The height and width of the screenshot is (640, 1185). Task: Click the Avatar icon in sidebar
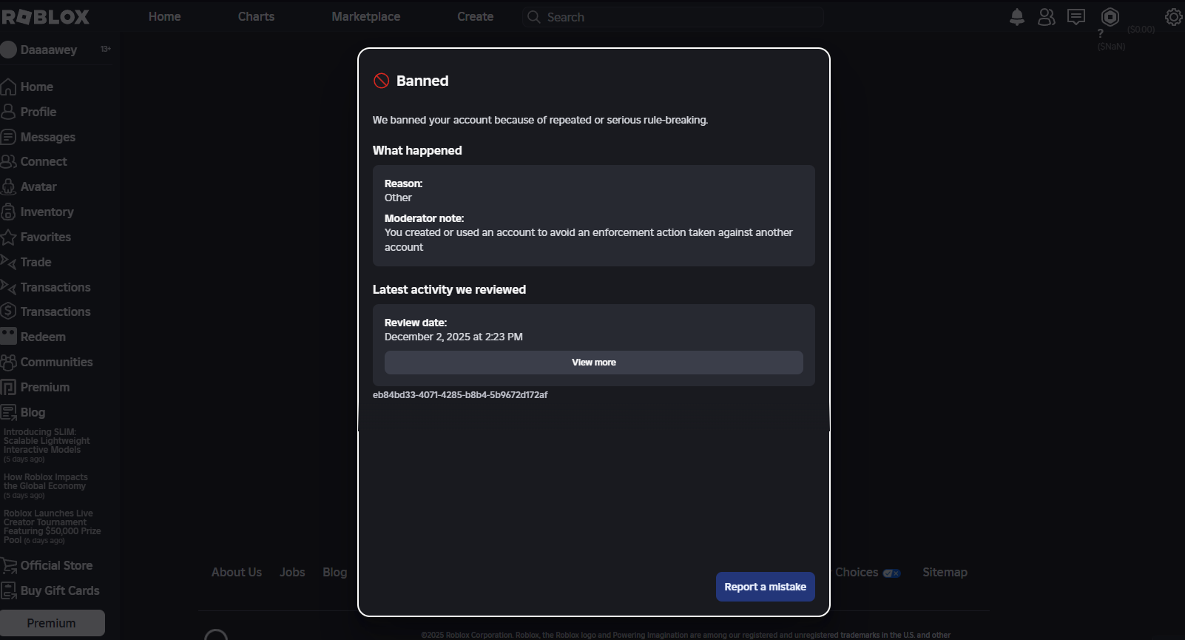pos(8,187)
